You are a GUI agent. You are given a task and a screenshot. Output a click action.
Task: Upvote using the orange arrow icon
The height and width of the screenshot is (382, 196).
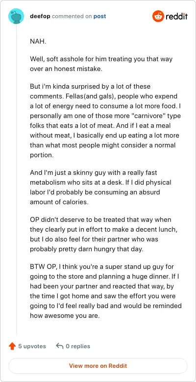tap(12, 346)
